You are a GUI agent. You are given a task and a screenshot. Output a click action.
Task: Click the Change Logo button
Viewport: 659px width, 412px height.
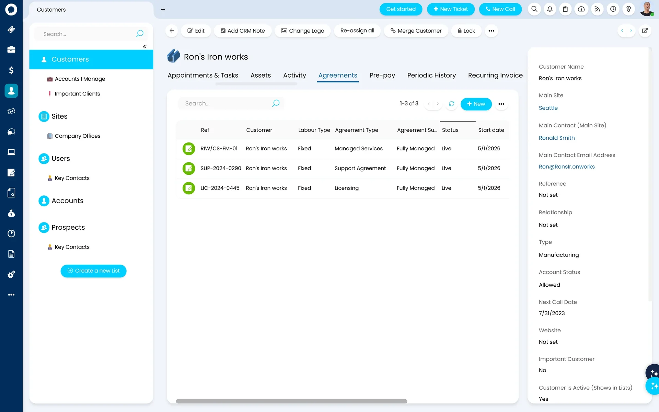click(302, 31)
